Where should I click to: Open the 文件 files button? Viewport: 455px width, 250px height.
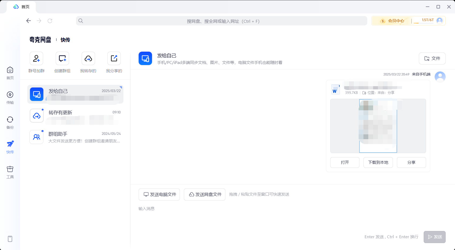coord(432,58)
